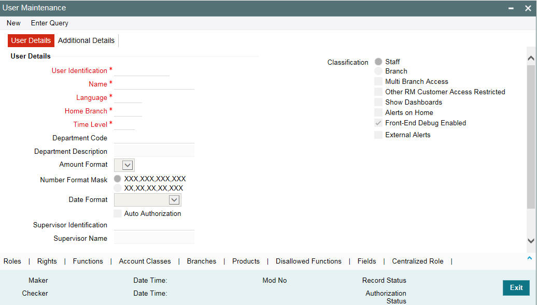Focus the Time Level field

tap(124, 125)
